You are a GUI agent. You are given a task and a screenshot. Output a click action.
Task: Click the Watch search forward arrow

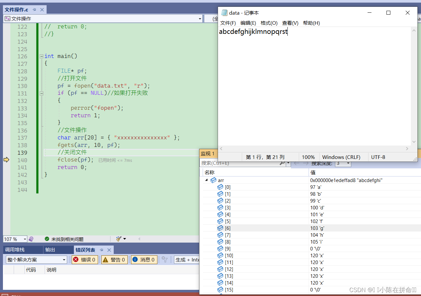click(306, 163)
